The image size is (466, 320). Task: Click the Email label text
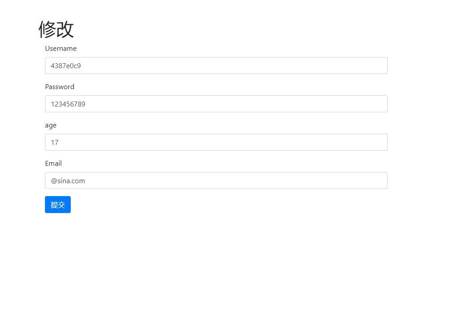53,164
